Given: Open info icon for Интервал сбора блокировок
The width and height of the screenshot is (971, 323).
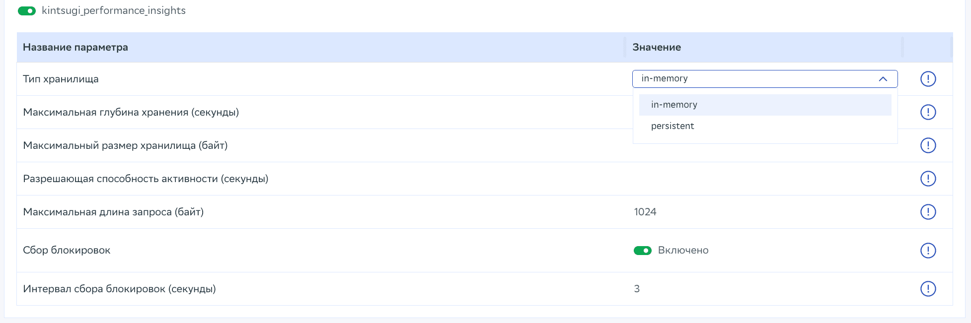Looking at the screenshot, I should click(x=928, y=289).
